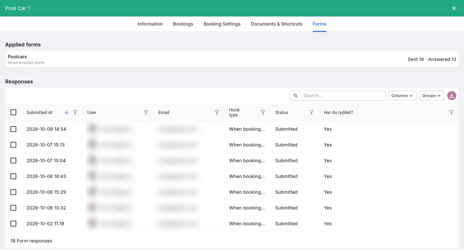The height and width of the screenshot is (250, 464).
Task: Click 'When booking...' in the 2026-10-02 11:19 row
Action: 247,224
